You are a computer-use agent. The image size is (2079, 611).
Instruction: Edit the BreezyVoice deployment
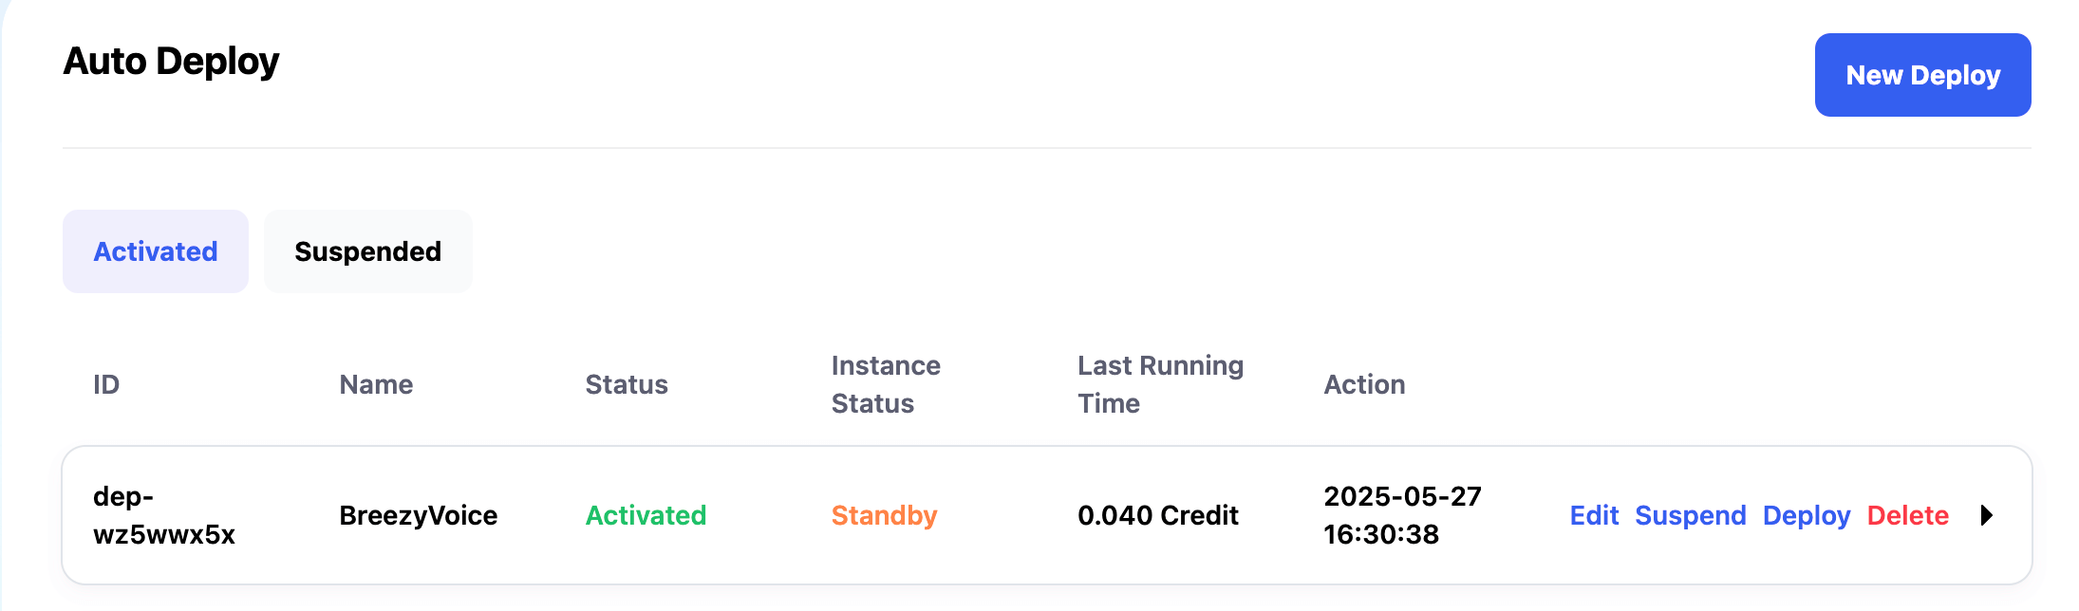(x=1594, y=515)
